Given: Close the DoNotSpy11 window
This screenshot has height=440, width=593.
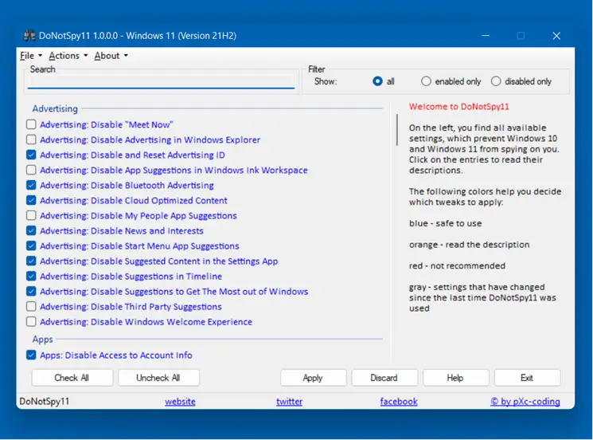Looking at the screenshot, I should 556,36.
